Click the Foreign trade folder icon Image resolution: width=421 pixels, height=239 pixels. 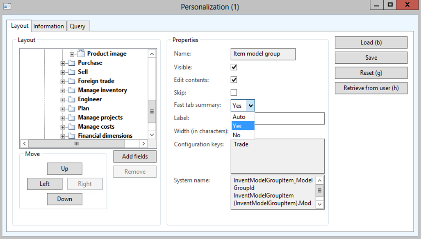point(72,81)
